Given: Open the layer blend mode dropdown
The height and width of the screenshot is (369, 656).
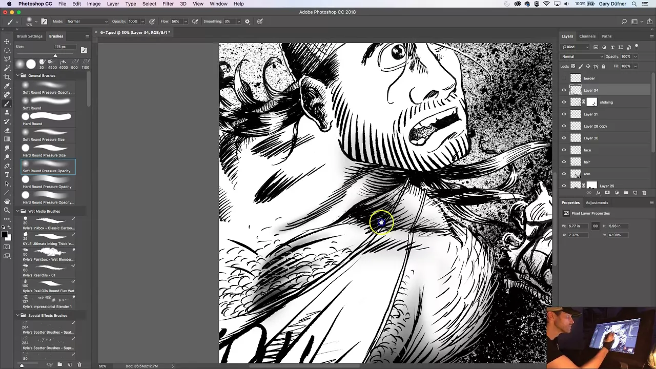Looking at the screenshot, I should point(583,56).
